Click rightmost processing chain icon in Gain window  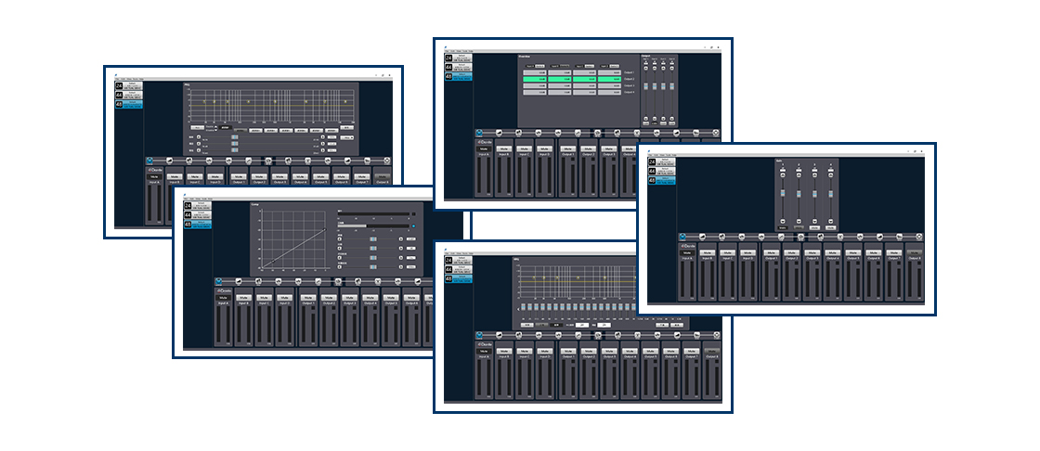tap(920, 238)
